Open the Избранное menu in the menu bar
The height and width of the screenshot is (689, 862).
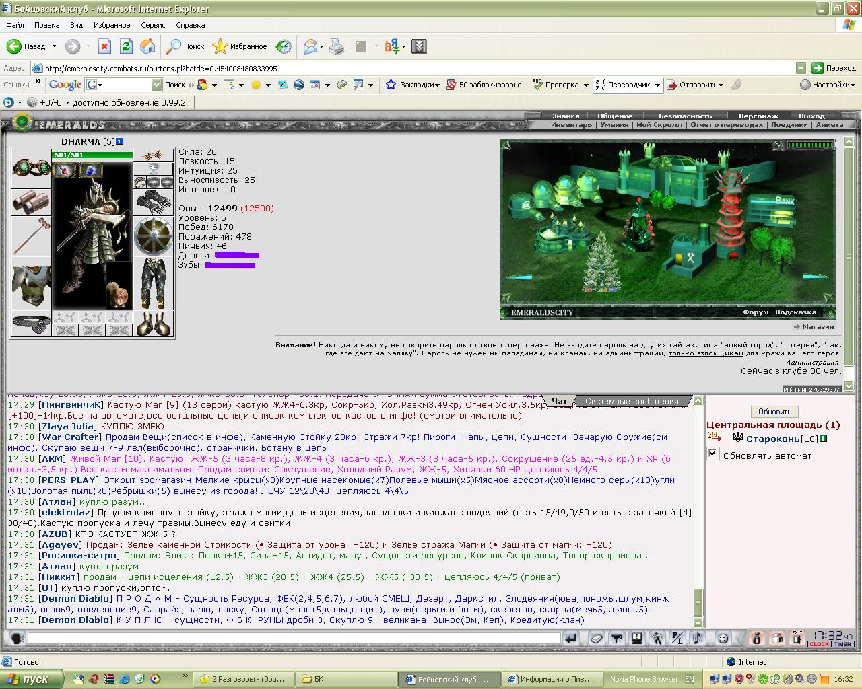click(x=112, y=25)
